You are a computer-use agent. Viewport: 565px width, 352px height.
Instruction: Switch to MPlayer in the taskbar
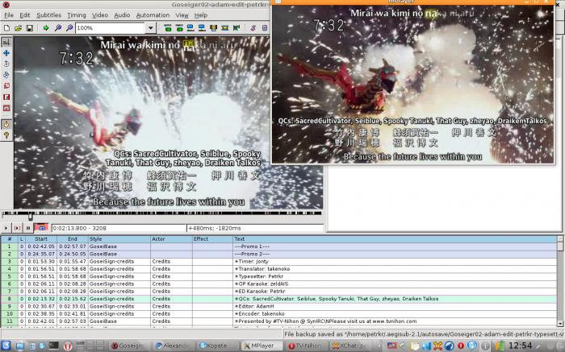point(262,346)
